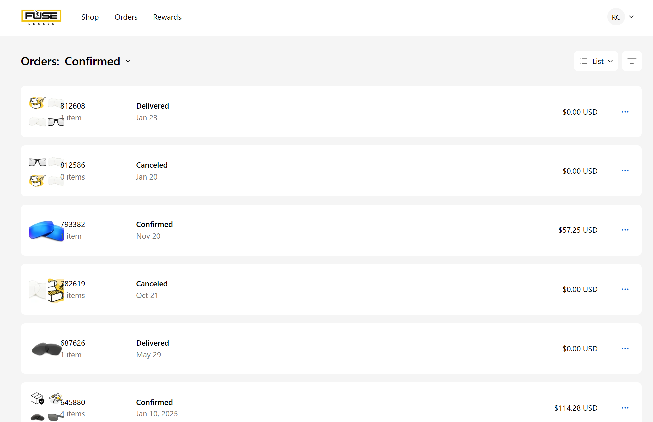
Task: Click the RC profile avatar
Action: (616, 17)
